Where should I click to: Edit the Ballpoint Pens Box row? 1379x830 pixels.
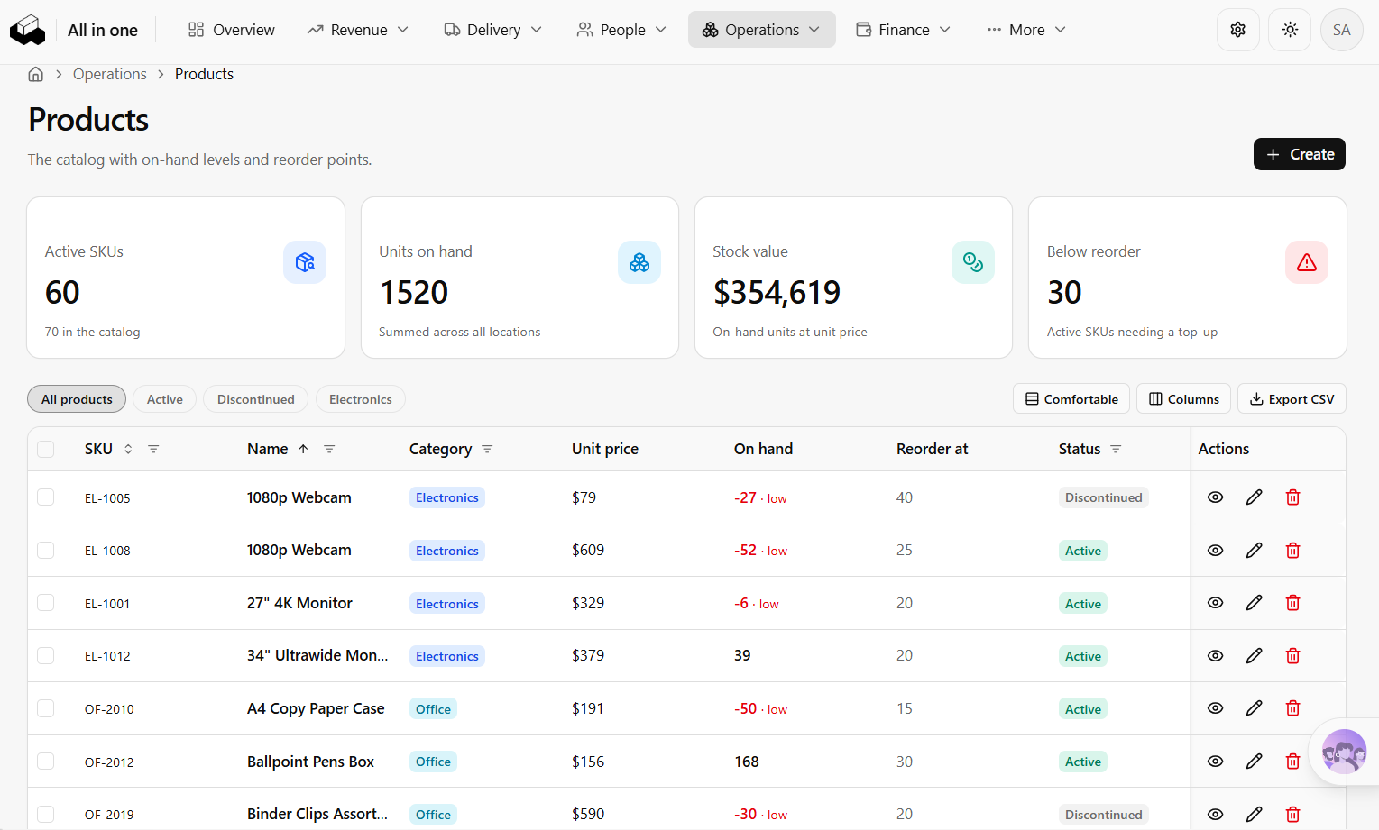coord(1254,762)
